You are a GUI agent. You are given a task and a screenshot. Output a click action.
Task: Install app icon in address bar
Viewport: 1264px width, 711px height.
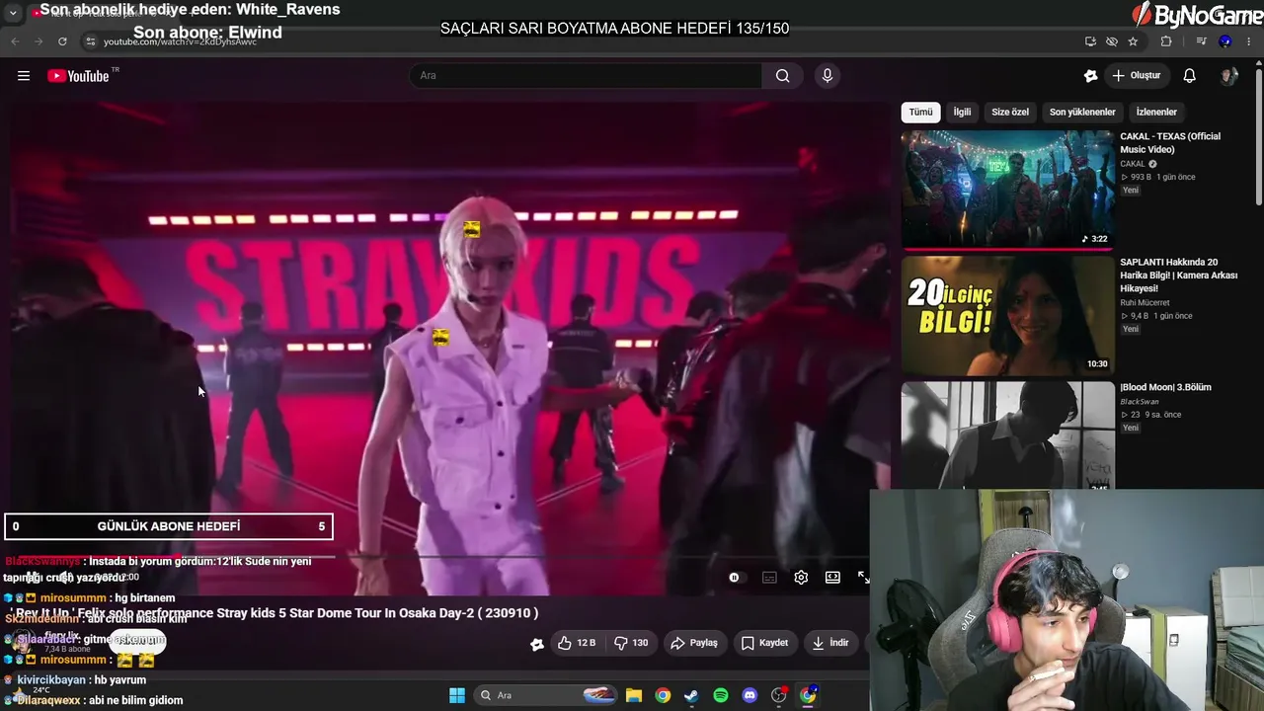point(1090,41)
